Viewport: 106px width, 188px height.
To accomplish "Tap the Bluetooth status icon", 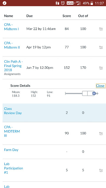I will pyautogui.click(x=57, y=3).
